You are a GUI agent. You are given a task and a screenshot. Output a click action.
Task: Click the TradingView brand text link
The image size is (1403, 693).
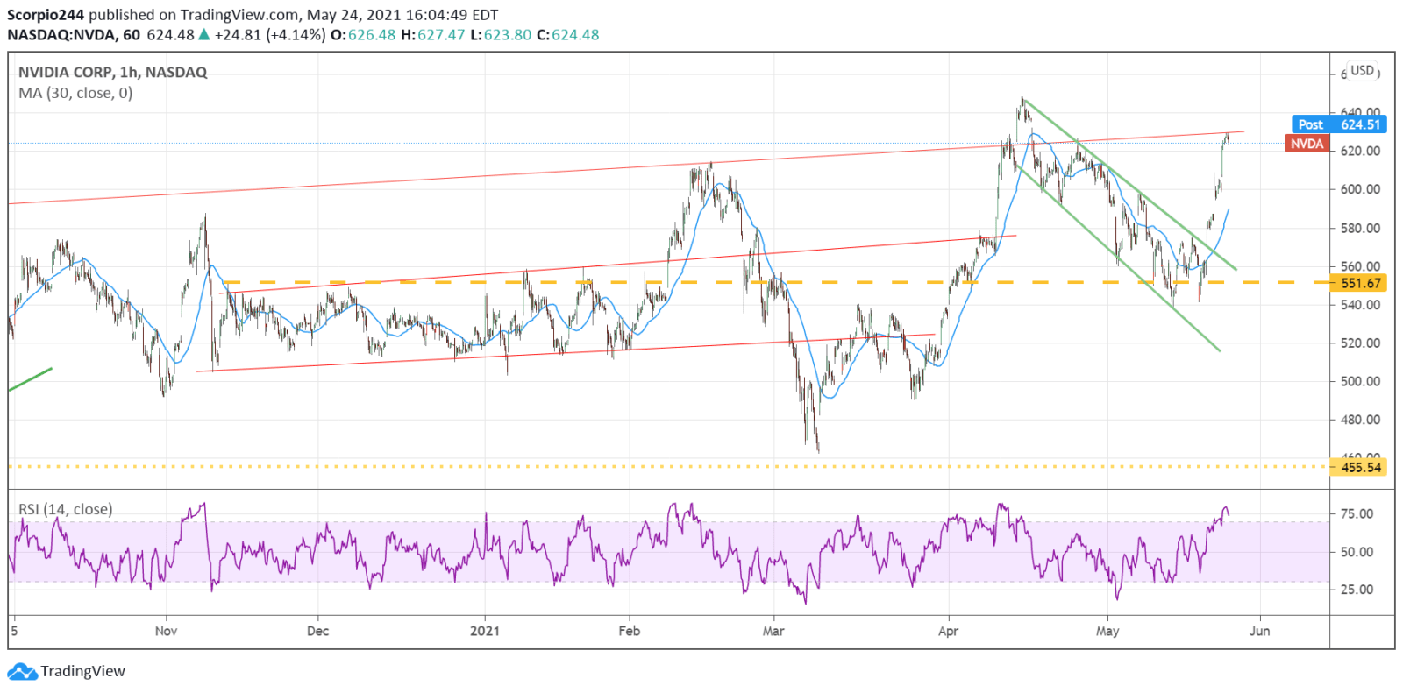pyautogui.click(x=82, y=671)
